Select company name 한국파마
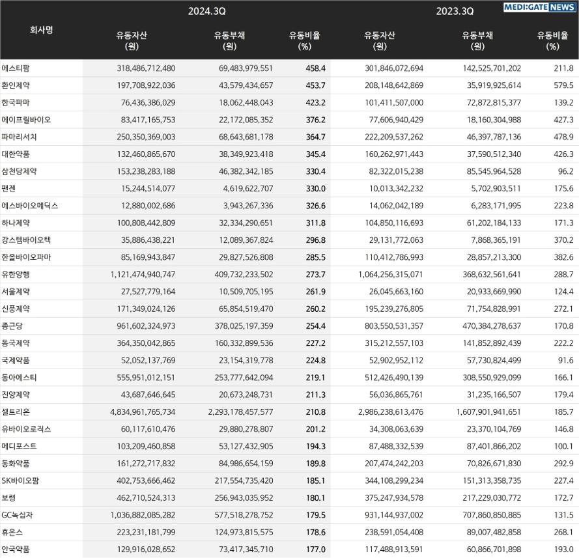The image size is (579, 558). (x=16, y=103)
